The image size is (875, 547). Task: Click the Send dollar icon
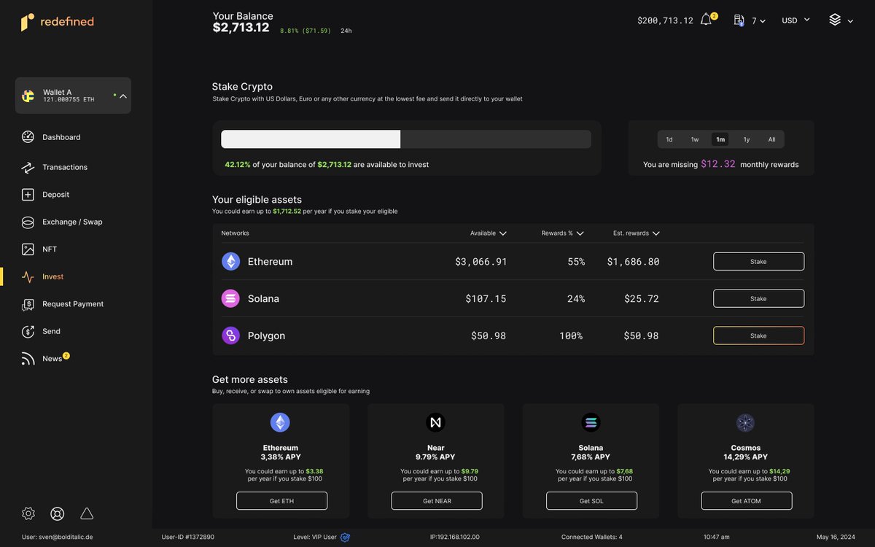pos(28,331)
